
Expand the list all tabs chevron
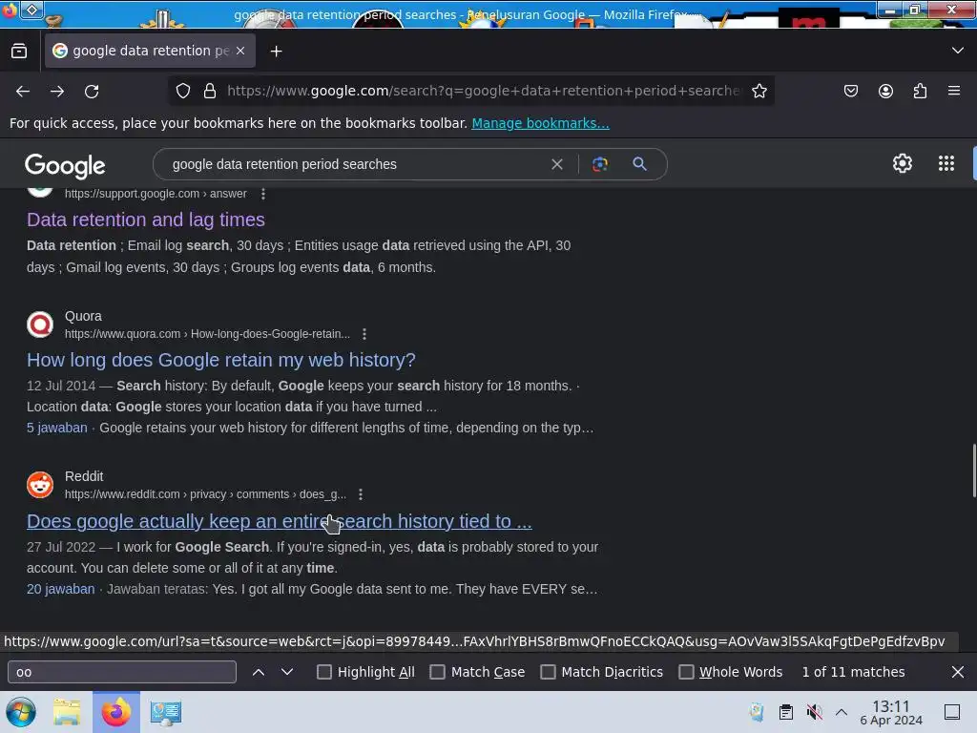pos(958,51)
